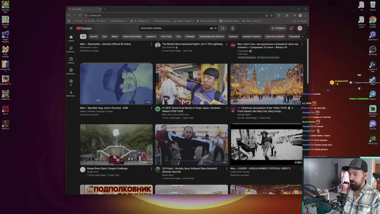
Task: Select the Анімація filter chip
Action: pos(190,37)
